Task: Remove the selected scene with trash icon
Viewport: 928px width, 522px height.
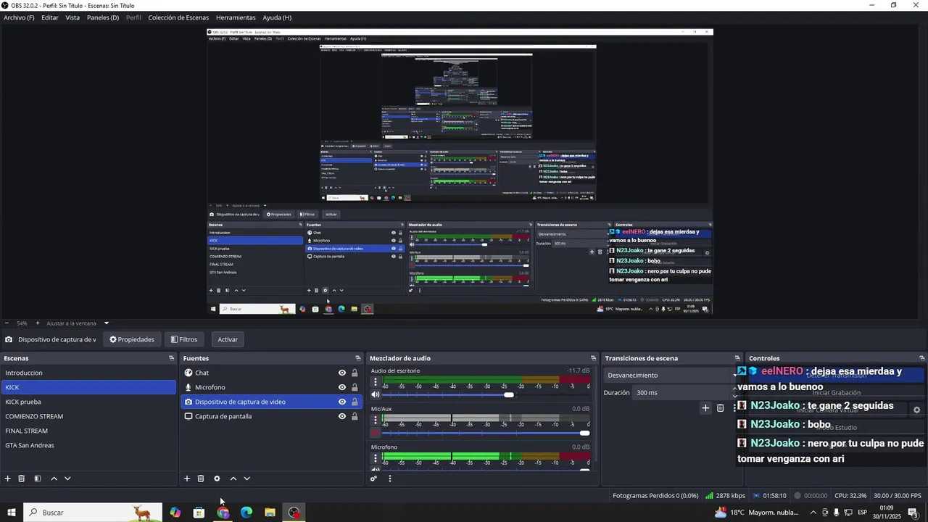Action: click(x=22, y=478)
